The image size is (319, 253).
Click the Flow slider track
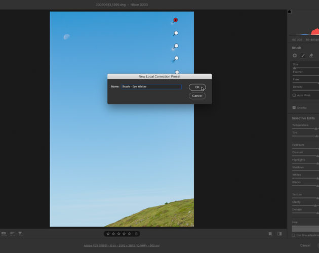click(x=305, y=83)
